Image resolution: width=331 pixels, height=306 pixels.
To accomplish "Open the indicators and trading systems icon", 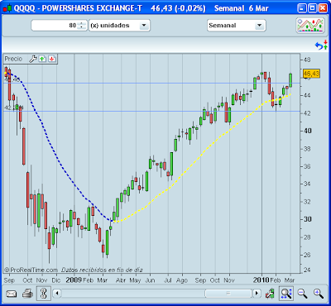I will [x=310, y=26].
